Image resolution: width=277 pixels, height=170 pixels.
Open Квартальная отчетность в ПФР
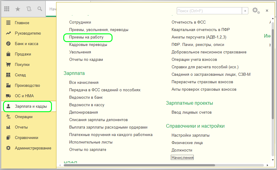click(x=201, y=30)
